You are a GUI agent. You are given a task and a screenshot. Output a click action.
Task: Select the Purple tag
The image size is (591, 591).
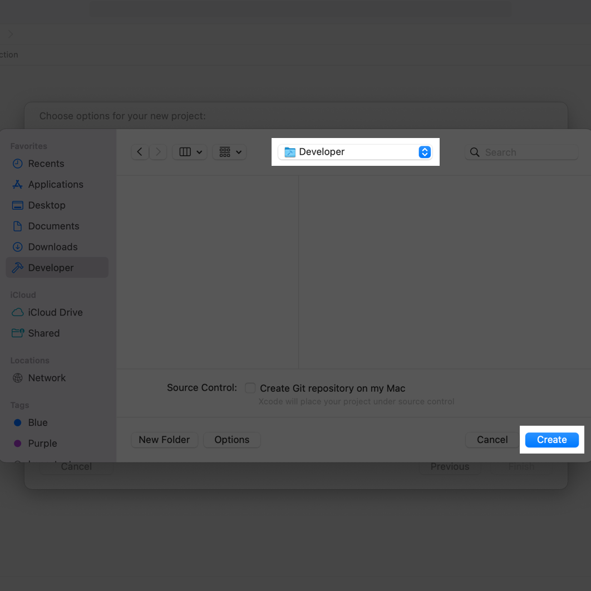point(42,444)
